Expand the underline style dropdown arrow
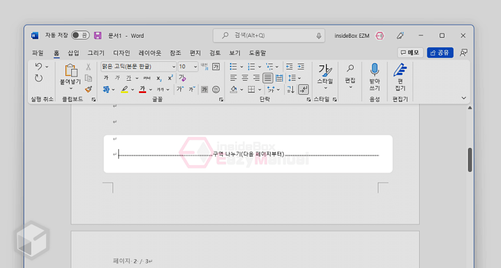 coord(137,78)
